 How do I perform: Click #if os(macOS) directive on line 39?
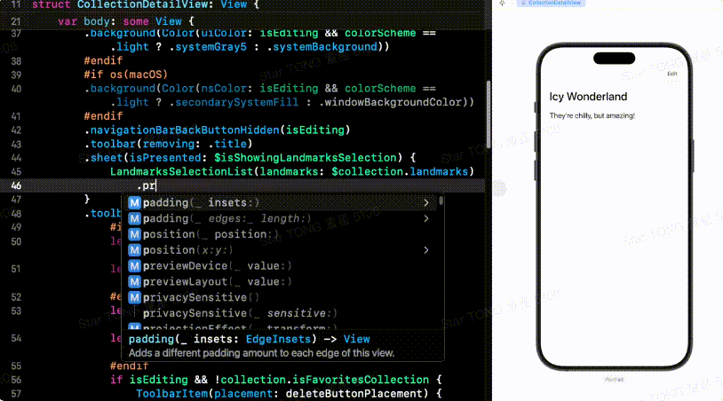click(126, 75)
